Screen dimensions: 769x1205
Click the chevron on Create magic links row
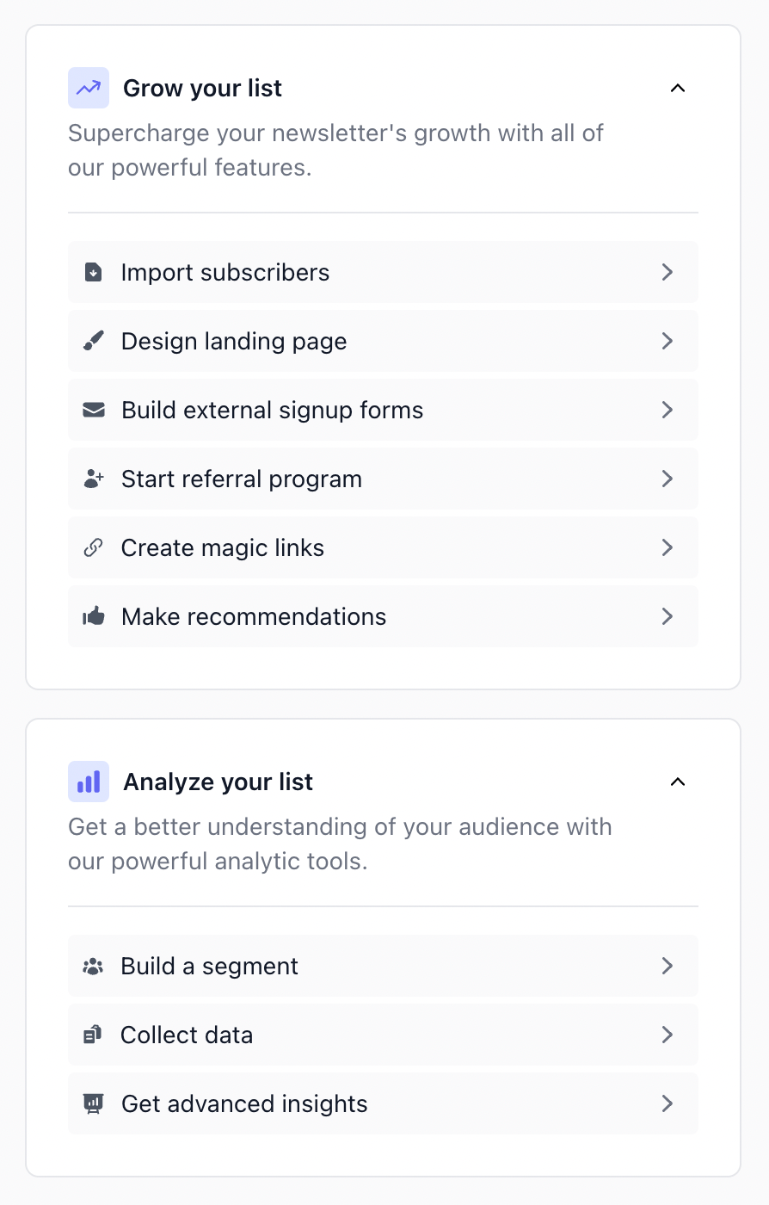tap(667, 547)
